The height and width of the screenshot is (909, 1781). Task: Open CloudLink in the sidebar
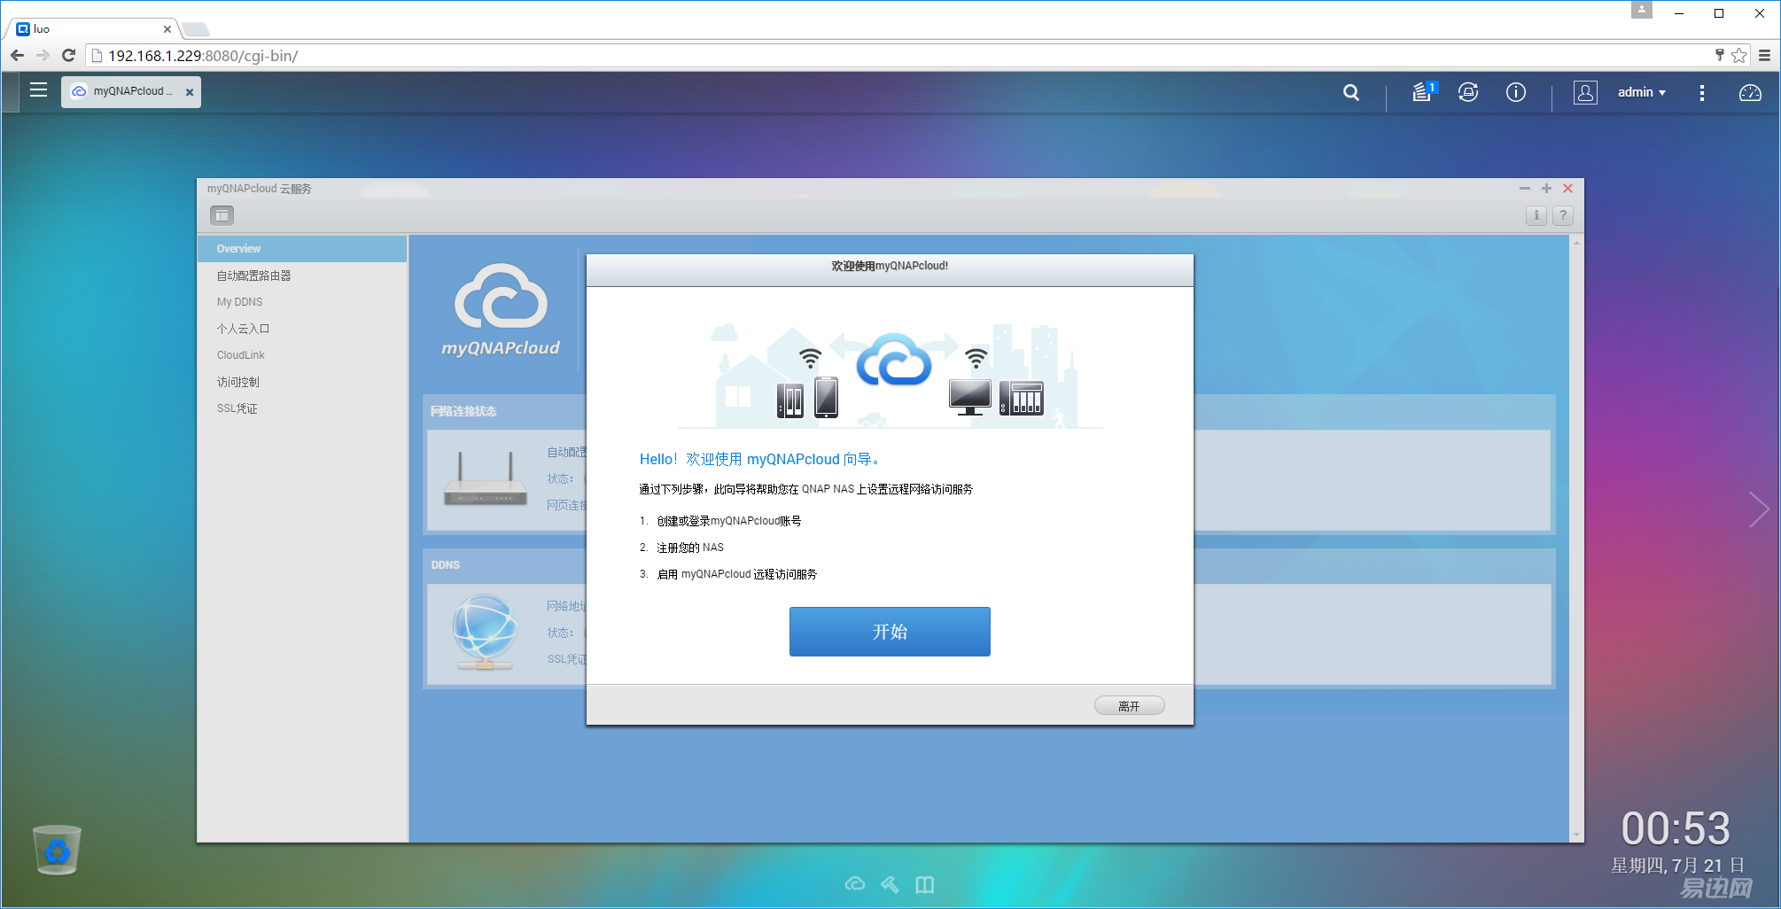pos(302,355)
